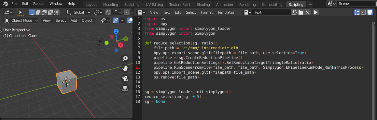Screen dimensions: 377x120
Task: Switch to the Layout workspace tab
Action: tap(91, 5)
